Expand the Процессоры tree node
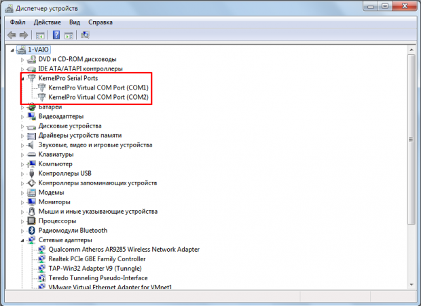This screenshot has width=421, height=306. (x=22, y=221)
